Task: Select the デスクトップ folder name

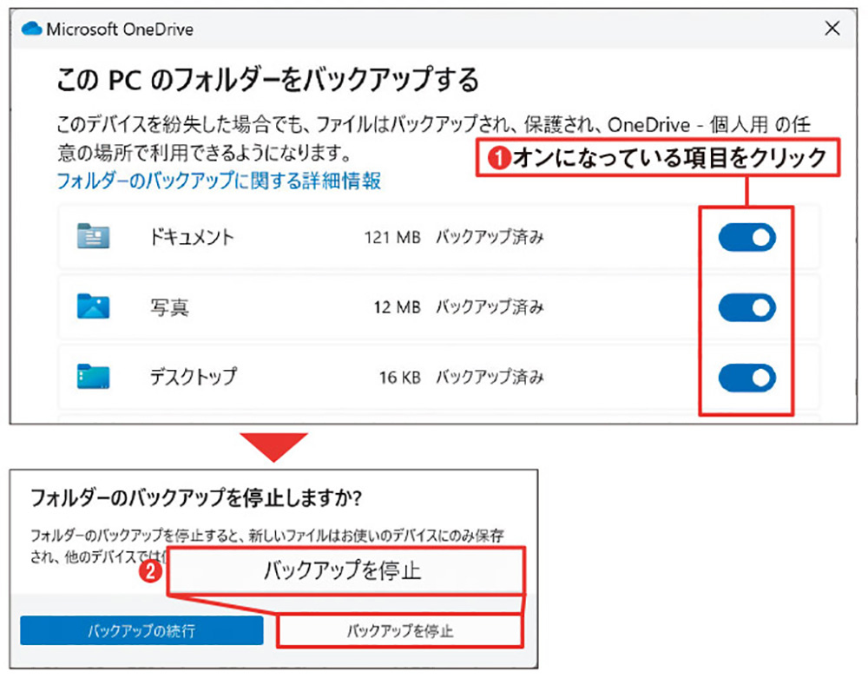Action: point(194,377)
